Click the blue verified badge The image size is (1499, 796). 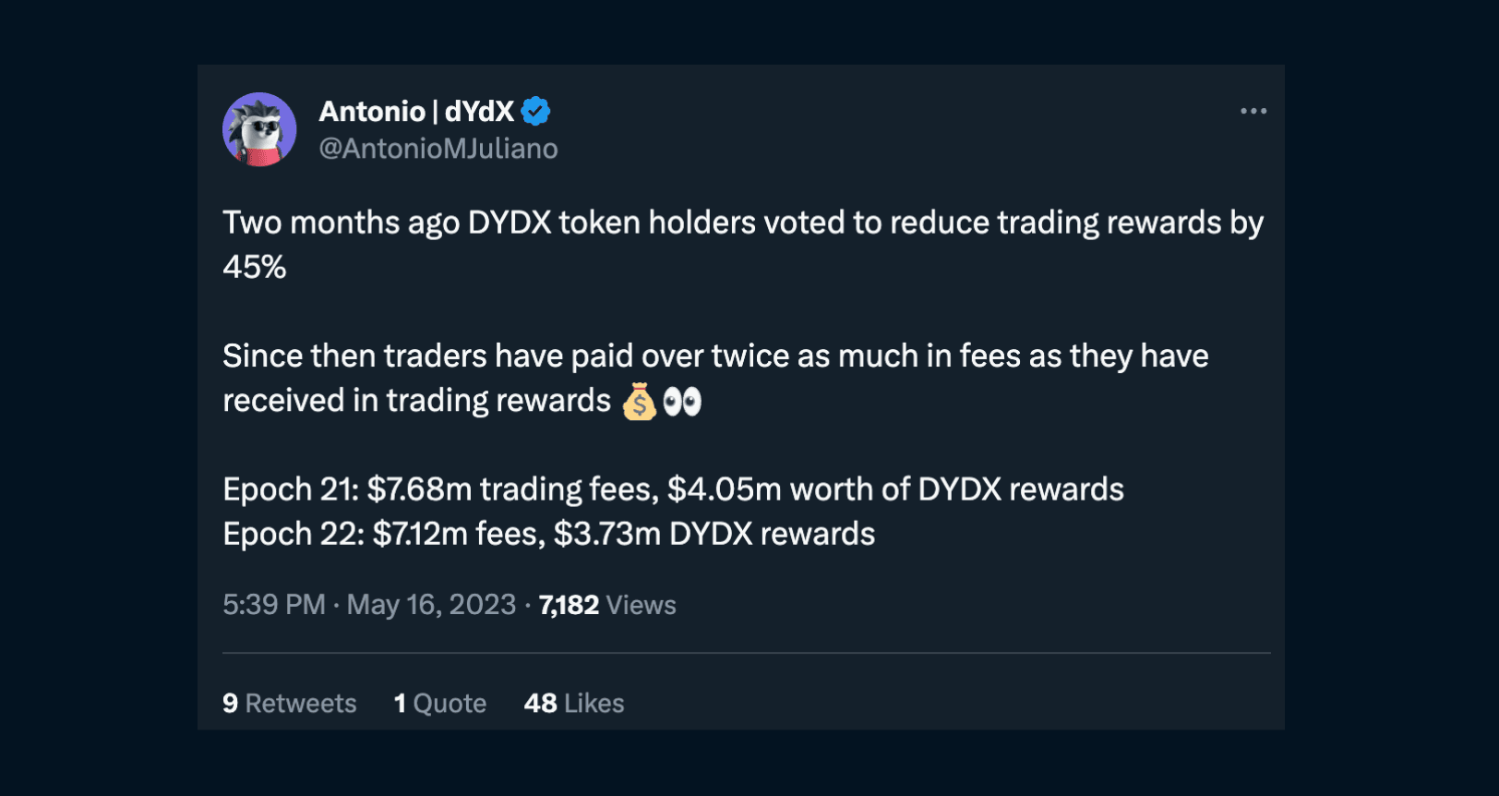[x=535, y=112]
